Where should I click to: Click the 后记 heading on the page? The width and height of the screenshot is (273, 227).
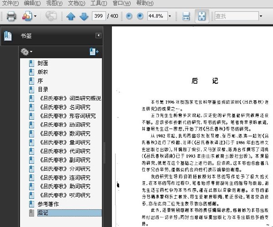point(205,81)
